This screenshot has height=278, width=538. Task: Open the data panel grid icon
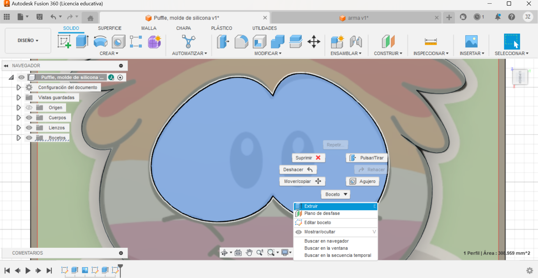point(7,17)
